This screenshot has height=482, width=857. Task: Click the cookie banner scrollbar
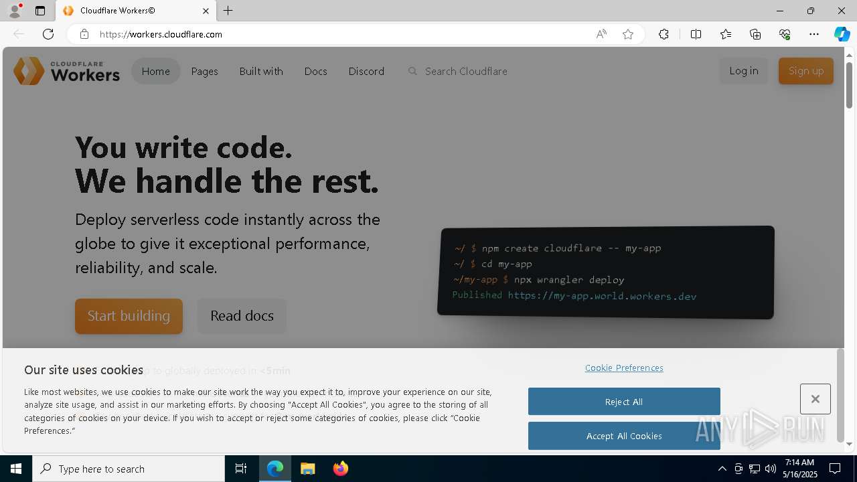[840, 395]
